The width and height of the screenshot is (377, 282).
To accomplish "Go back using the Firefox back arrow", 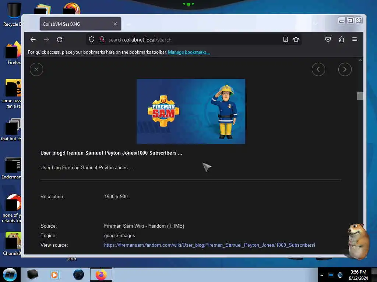I will 33,40.
